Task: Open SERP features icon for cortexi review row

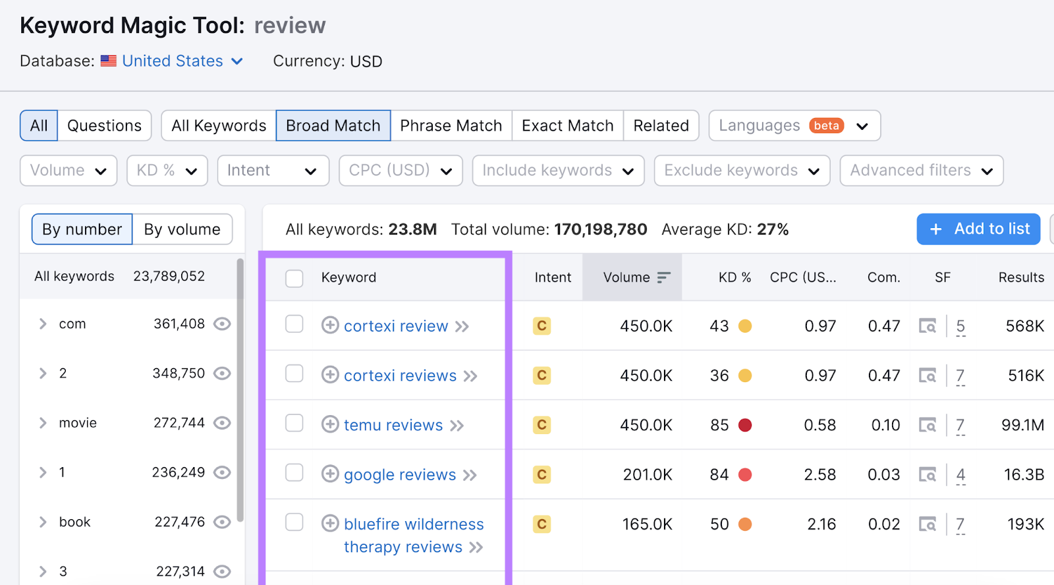Action: (x=928, y=326)
